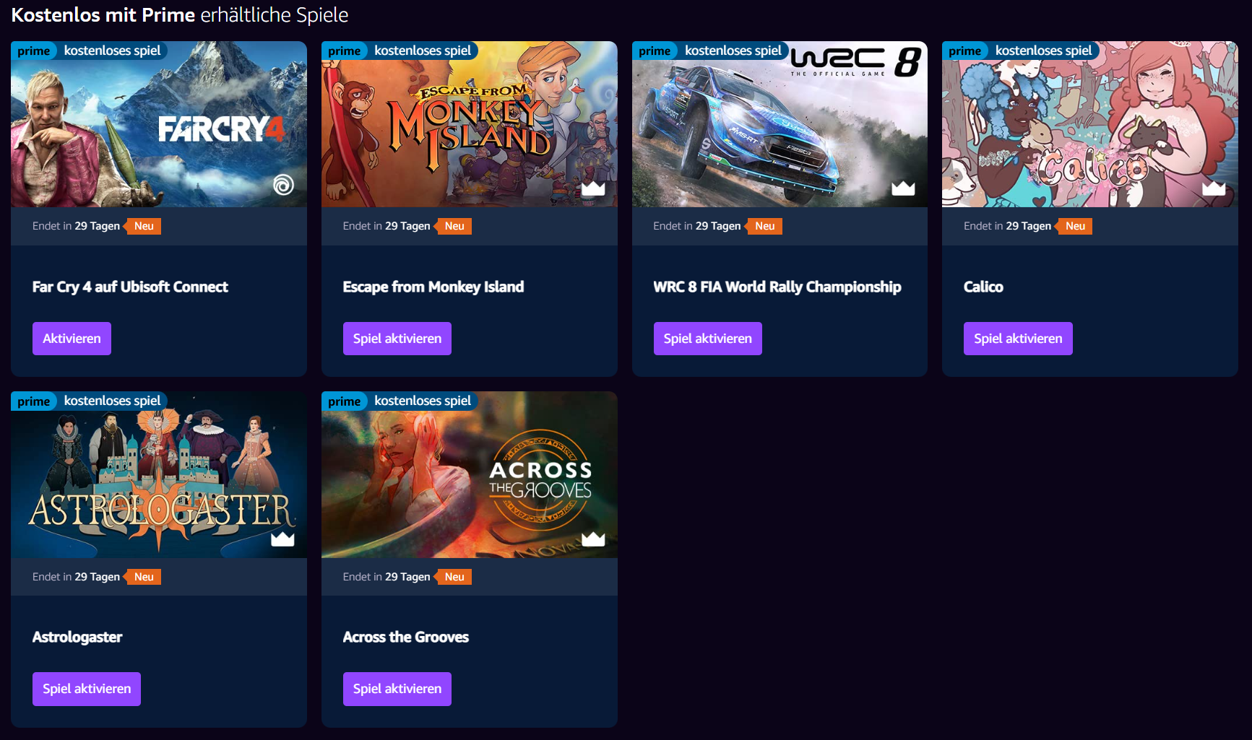Open the Across the Grooves title link
This screenshot has width=1252, height=740.
tap(406, 637)
